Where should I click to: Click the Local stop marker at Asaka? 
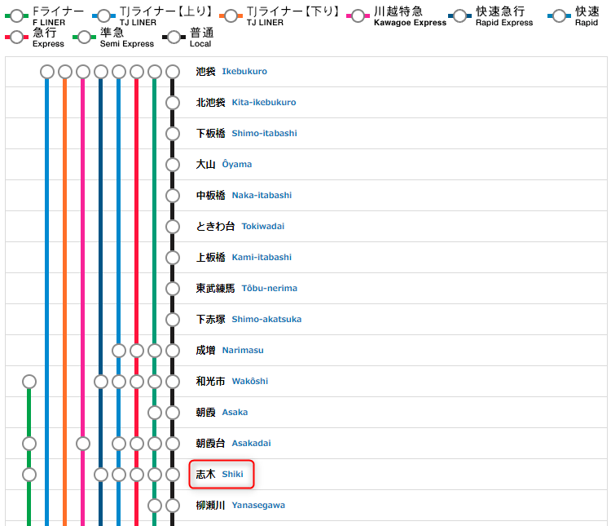point(173,413)
